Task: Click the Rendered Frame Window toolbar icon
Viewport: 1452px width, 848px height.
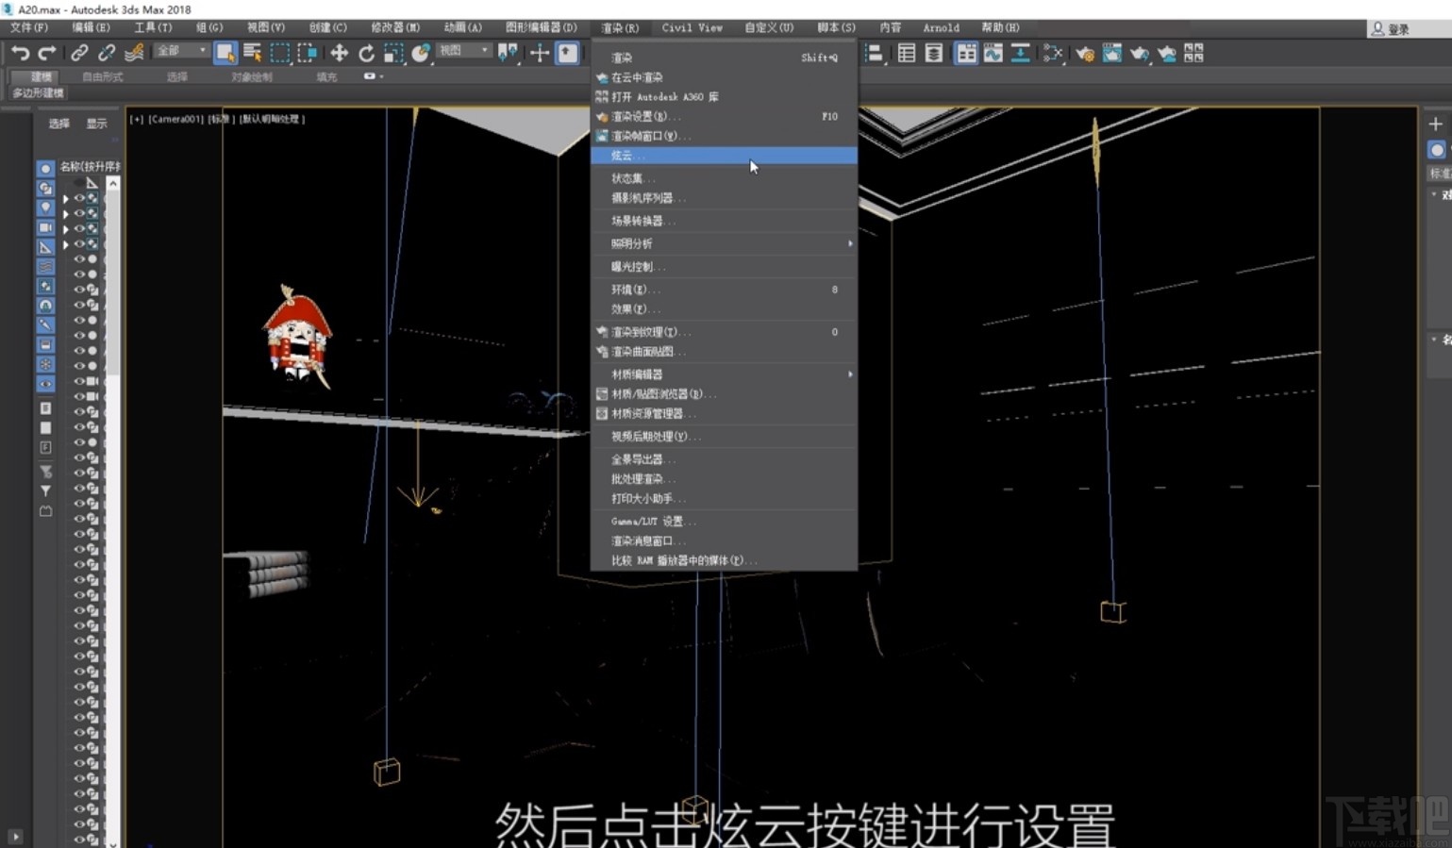Action: (x=1112, y=54)
